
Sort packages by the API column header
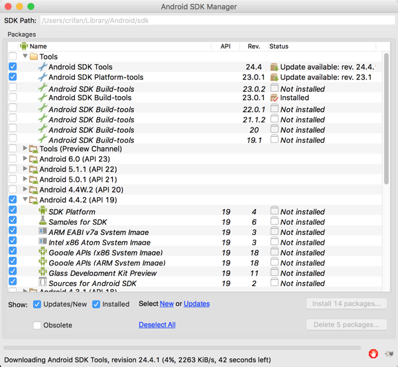click(x=225, y=46)
